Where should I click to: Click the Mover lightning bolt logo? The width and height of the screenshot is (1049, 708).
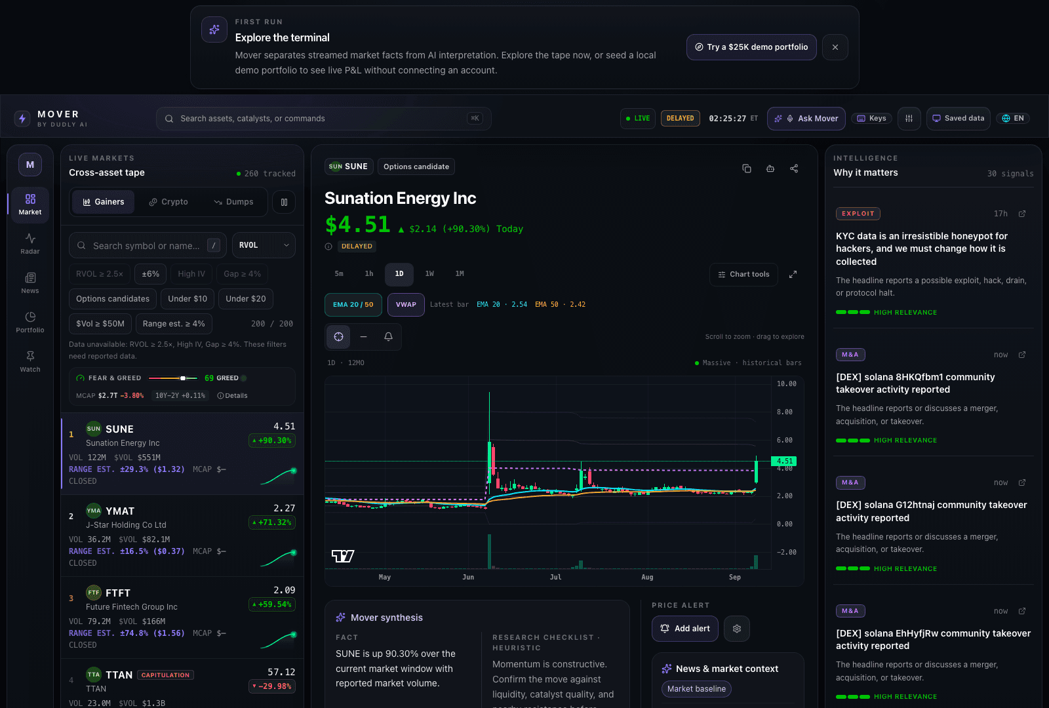[x=22, y=119]
